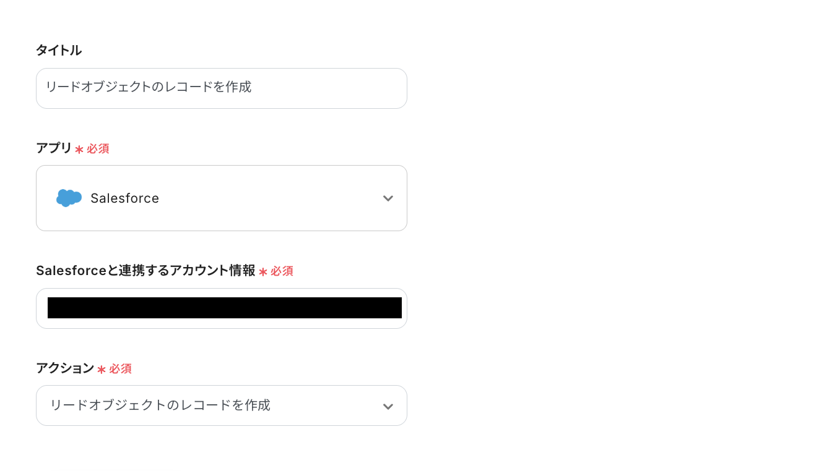Click the chevron icon in the action selector

point(388,406)
